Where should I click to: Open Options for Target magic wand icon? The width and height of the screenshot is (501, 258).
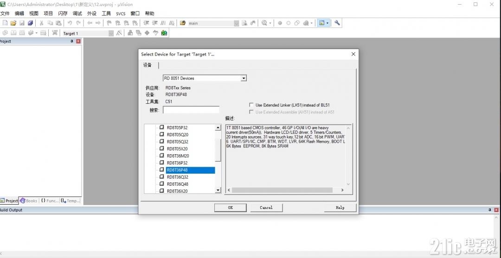(x=119, y=33)
